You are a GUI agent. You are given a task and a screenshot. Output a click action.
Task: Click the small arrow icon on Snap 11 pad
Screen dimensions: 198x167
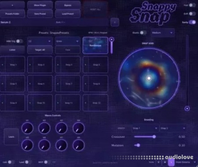(x=58, y=103)
